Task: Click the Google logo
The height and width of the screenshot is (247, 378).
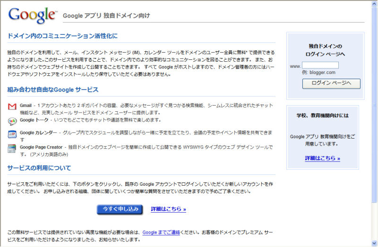Action: [33, 15]
